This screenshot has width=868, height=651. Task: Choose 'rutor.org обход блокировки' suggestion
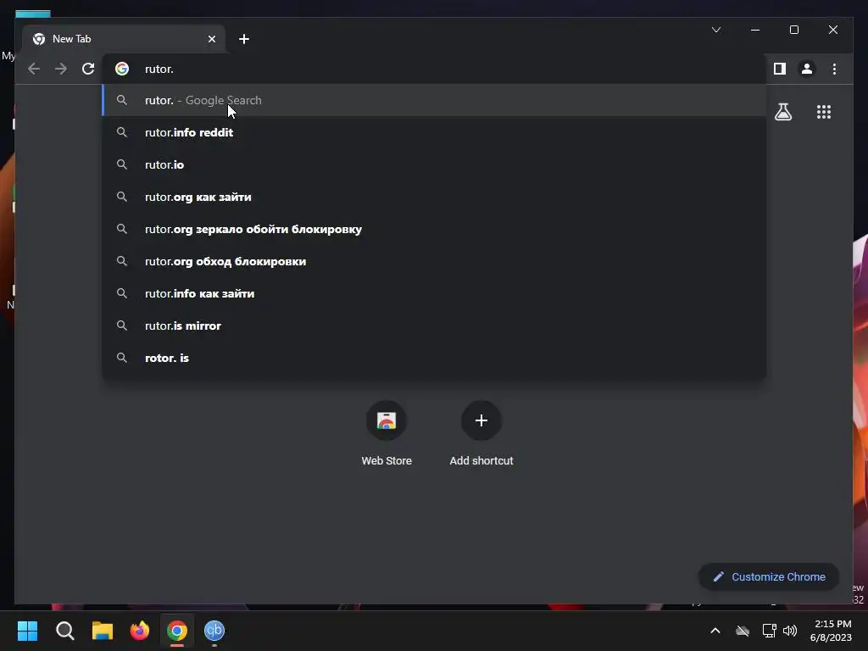435,261
